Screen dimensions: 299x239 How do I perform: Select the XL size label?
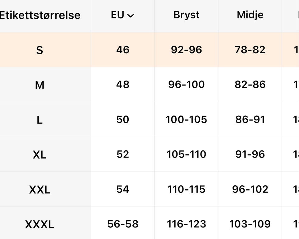[40, 154]
